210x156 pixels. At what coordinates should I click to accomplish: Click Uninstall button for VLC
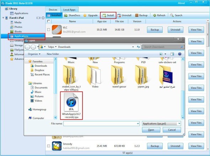[175, 30]
